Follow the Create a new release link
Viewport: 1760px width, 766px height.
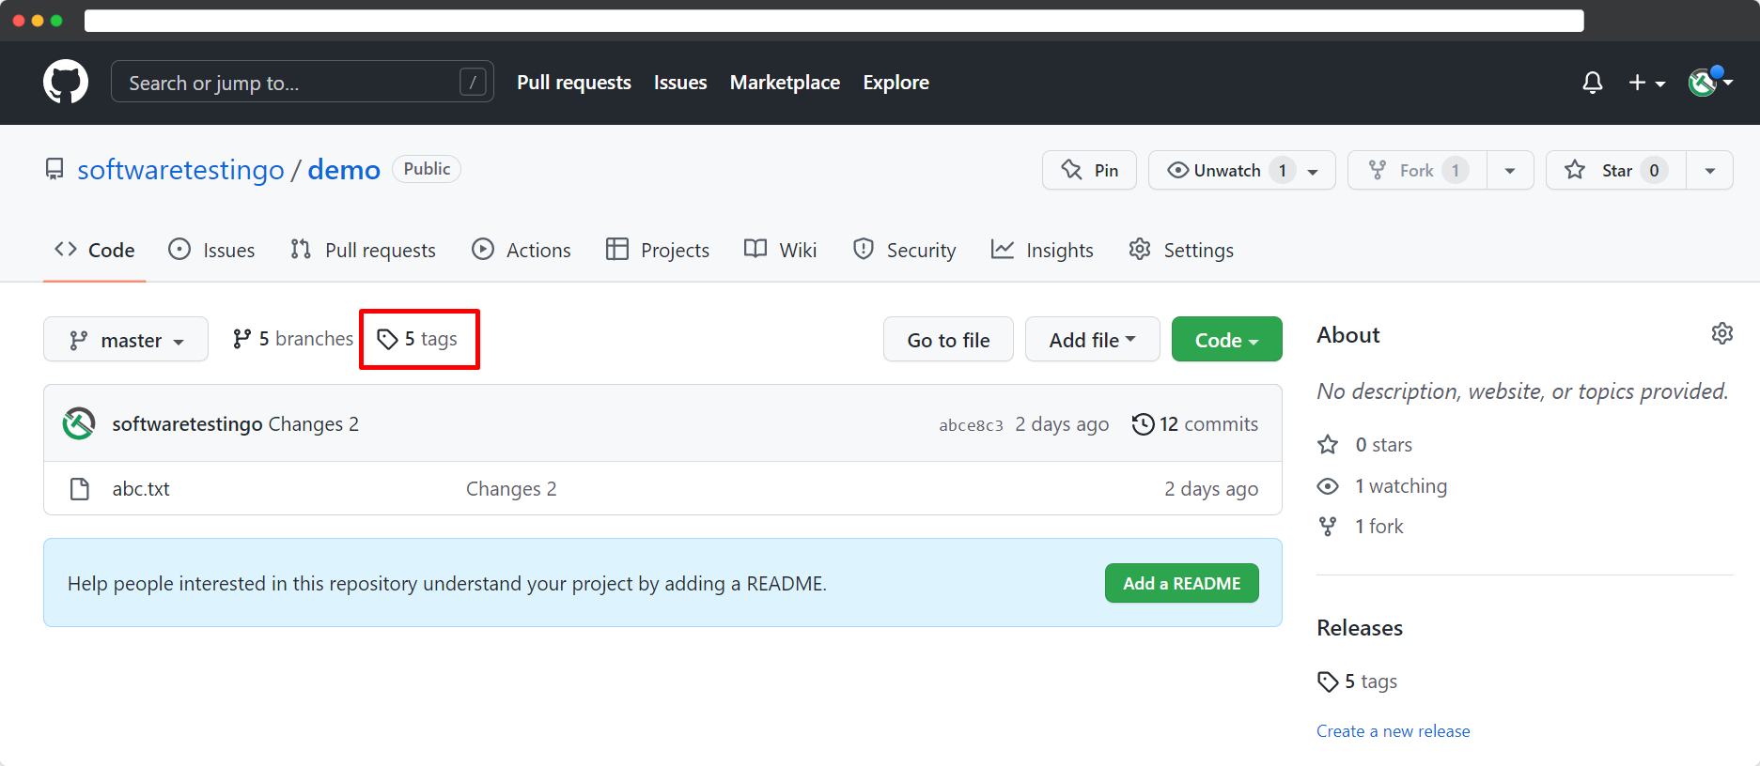pyautogui.click(x=1393, y=731)
